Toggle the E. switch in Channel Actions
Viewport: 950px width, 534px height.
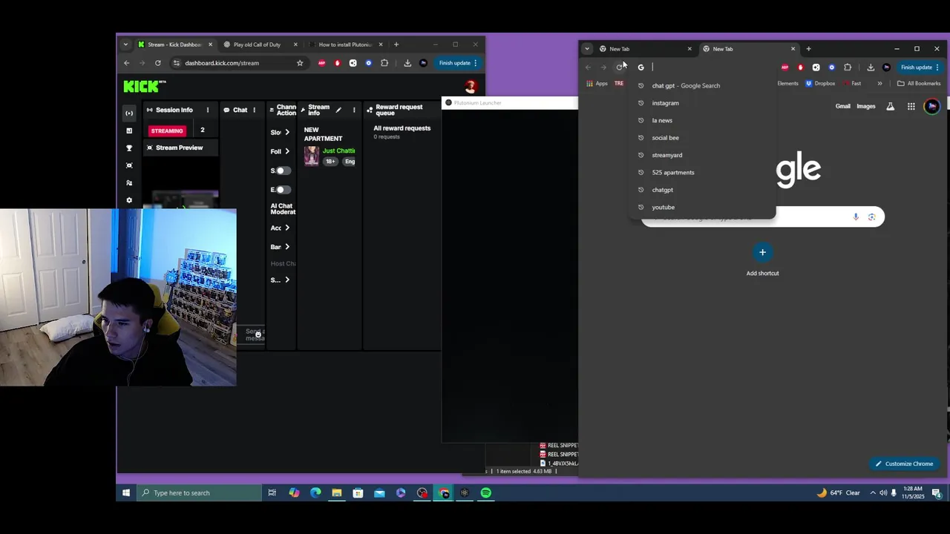283,190
